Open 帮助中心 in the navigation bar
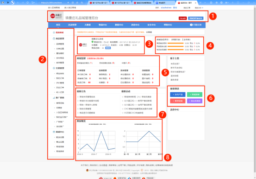 pos(168,25)
